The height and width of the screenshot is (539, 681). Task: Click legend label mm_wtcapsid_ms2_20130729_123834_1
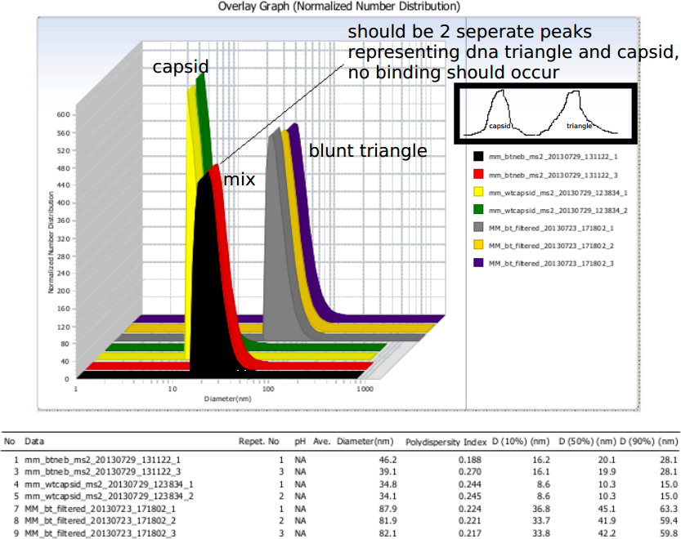[540, 191]
